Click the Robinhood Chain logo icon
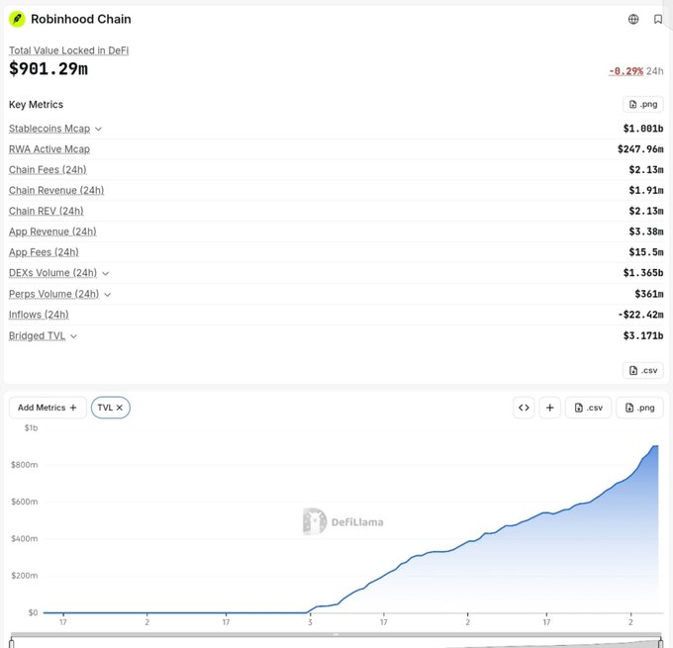 pos(17,19)
